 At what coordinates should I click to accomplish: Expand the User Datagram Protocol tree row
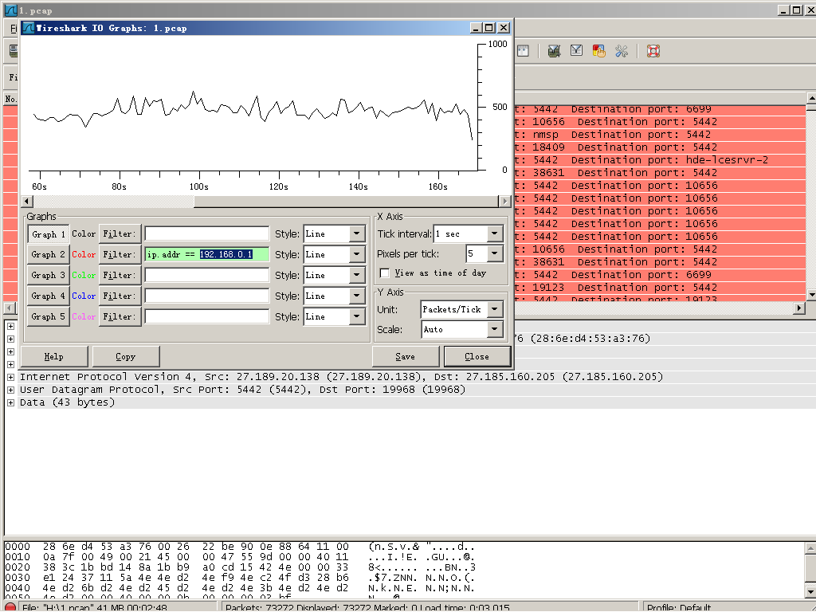10,390
